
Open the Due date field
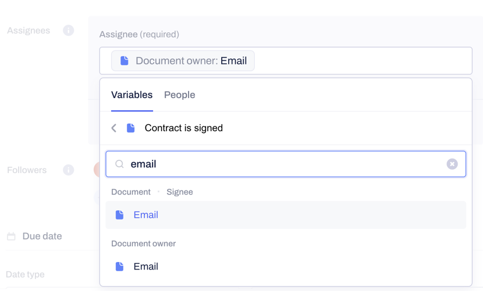tap(42, 236)
